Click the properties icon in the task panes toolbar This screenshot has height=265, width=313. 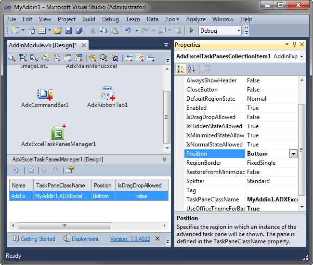70,170
